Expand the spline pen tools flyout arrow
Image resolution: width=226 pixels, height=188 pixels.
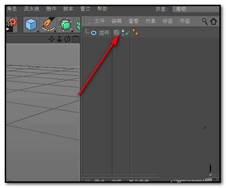coord(55,31)
